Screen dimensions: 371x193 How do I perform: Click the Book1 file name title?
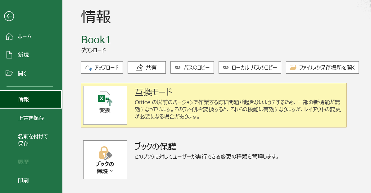tap(96, 40)
